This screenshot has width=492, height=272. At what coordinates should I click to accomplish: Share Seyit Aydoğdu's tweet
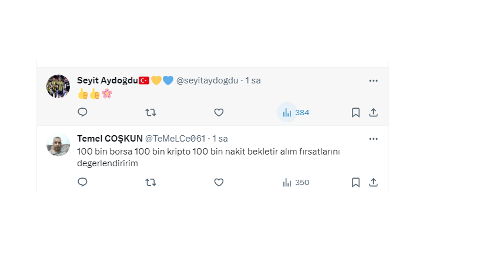[373, 112]
